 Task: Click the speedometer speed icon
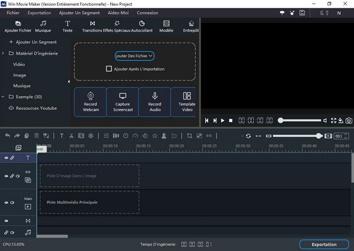click(135, 136)
